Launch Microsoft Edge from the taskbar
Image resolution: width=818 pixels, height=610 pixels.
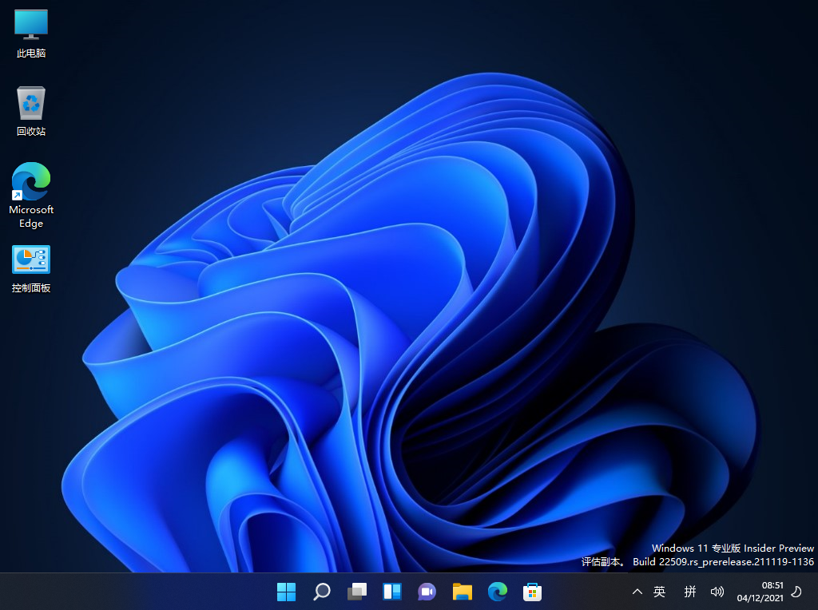[497, 592]
